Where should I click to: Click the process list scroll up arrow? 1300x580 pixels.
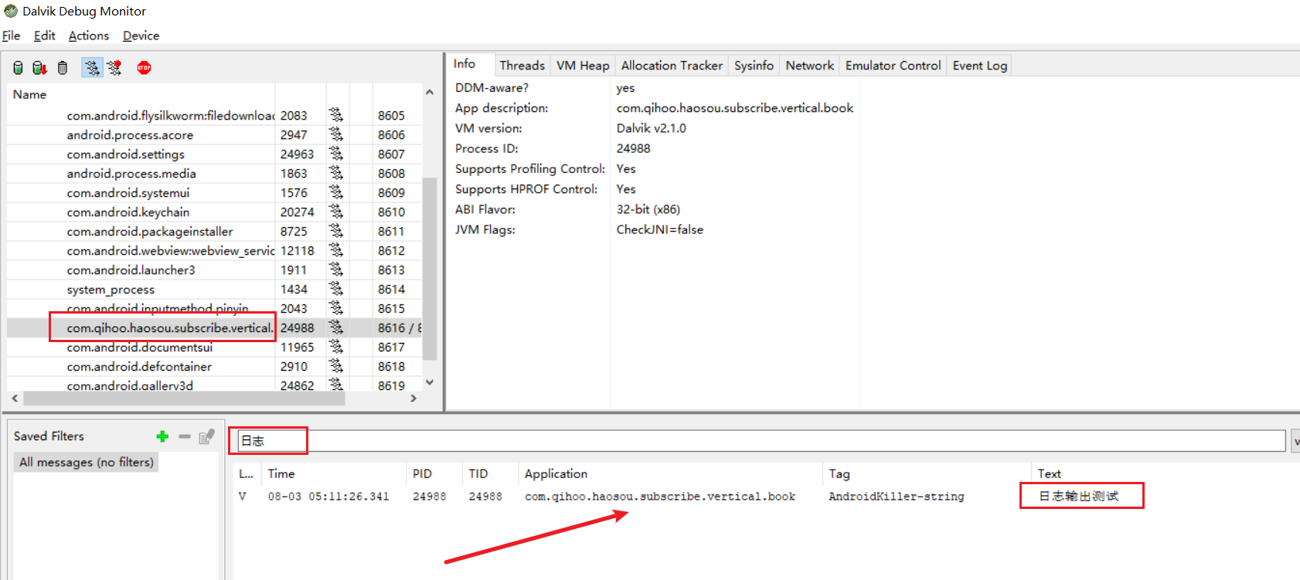point(430,92)
